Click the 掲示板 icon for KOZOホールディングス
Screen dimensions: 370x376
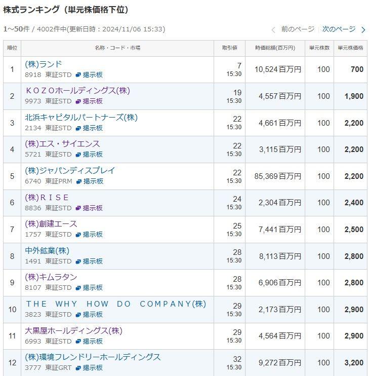78,101
